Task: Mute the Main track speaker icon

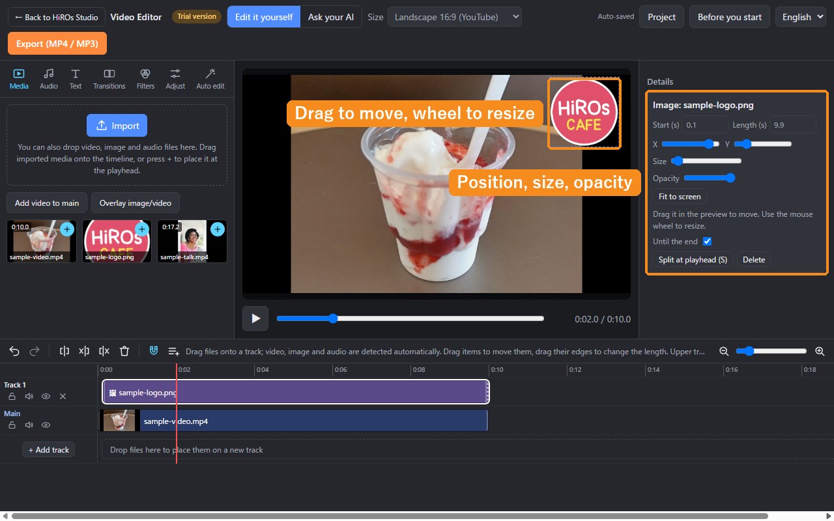Action: (x=29, y=425)
